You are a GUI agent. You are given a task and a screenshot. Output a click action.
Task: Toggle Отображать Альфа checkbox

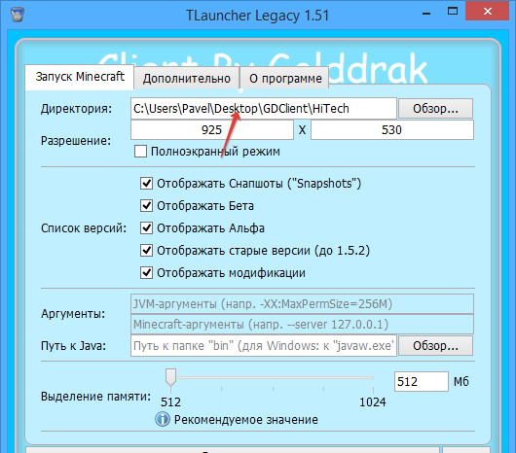146,228
